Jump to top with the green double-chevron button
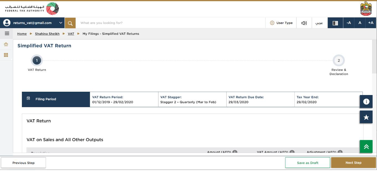 pos(366,147)
